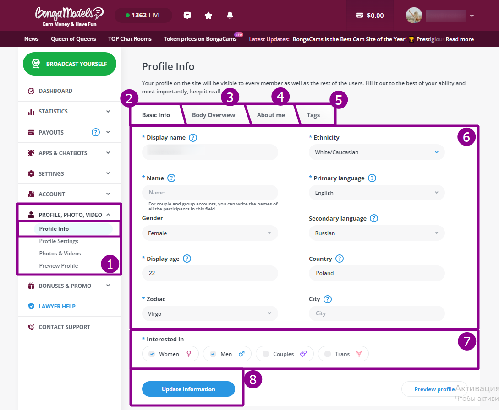Click the help icon next to Payouts
499x410 pixels.
pyautogui.click(x=96, y=132)
